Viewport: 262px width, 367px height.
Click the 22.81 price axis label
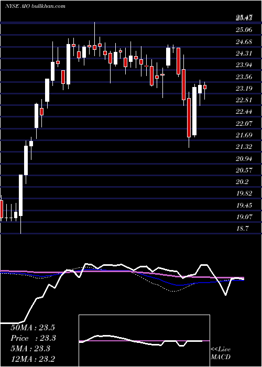coord(244,100)
